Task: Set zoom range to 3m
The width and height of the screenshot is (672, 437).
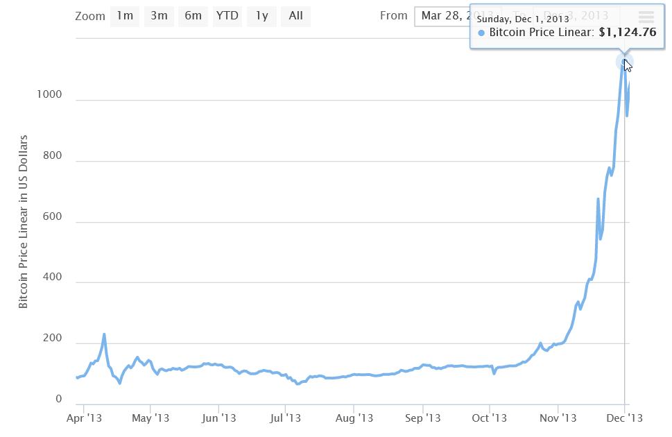Action: 159,16
